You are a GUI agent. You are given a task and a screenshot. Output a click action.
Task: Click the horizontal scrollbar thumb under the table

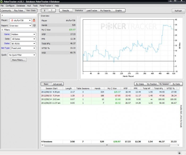point(107,145)
